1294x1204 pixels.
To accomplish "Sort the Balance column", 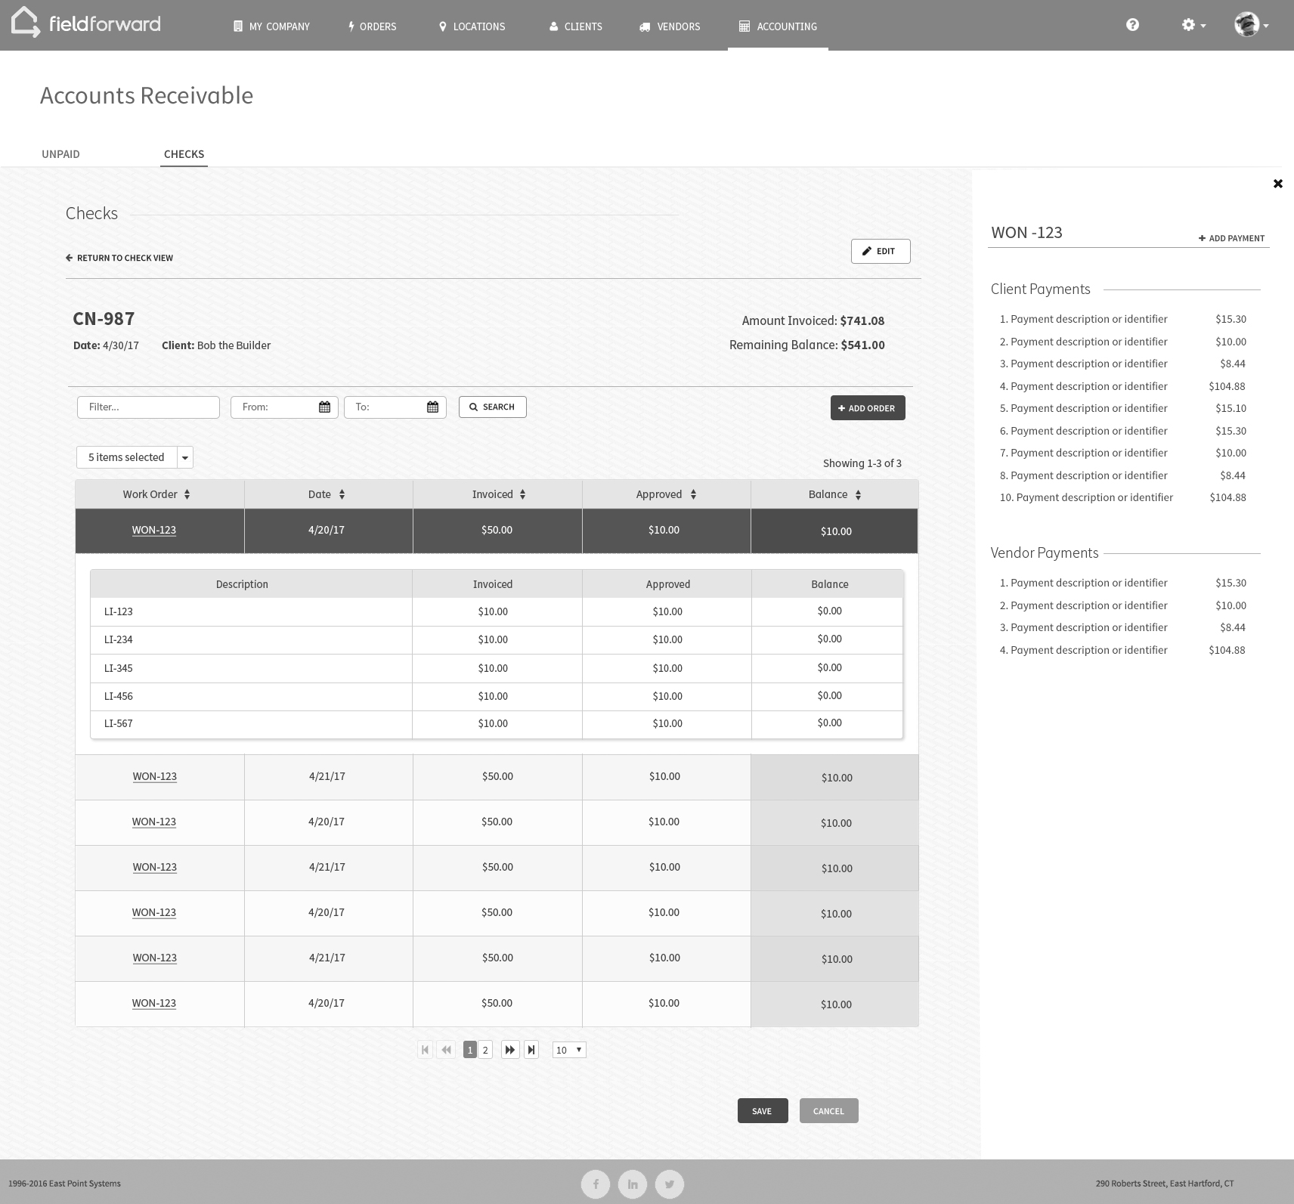I will (858, 494).
